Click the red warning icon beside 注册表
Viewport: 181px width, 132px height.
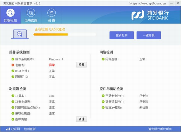point(13,65)
